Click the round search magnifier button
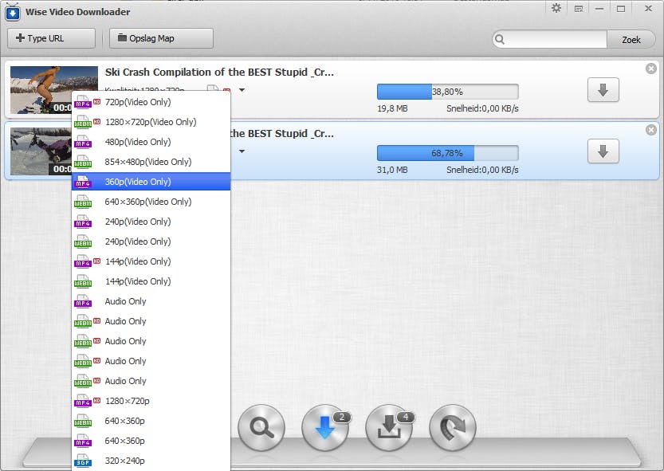Viewport: 664px width, 471px height. [x=261, y=427]
